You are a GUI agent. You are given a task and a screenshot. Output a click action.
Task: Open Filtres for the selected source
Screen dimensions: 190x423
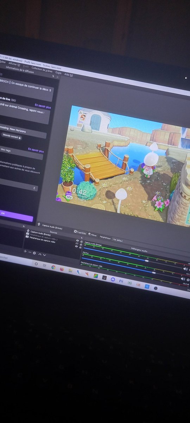(92, 234)
